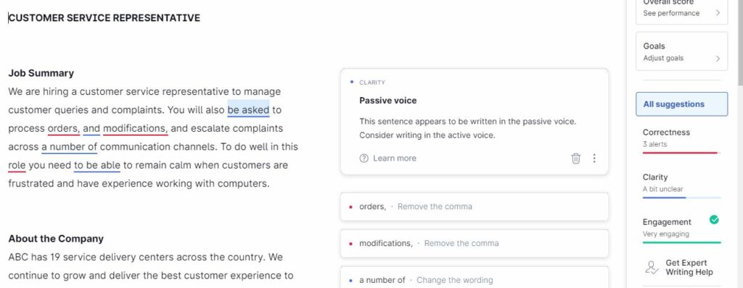Expand the 'orders, Remove the comma' suggestion
This screenshot has height=288, width=743.
(475, 207)
